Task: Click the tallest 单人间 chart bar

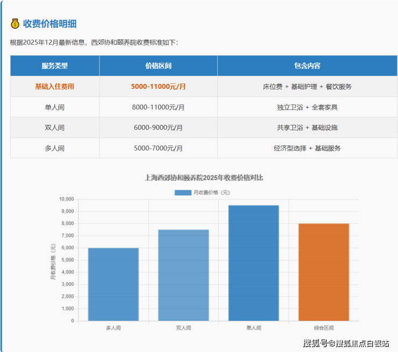Action: tap(253, 263)
